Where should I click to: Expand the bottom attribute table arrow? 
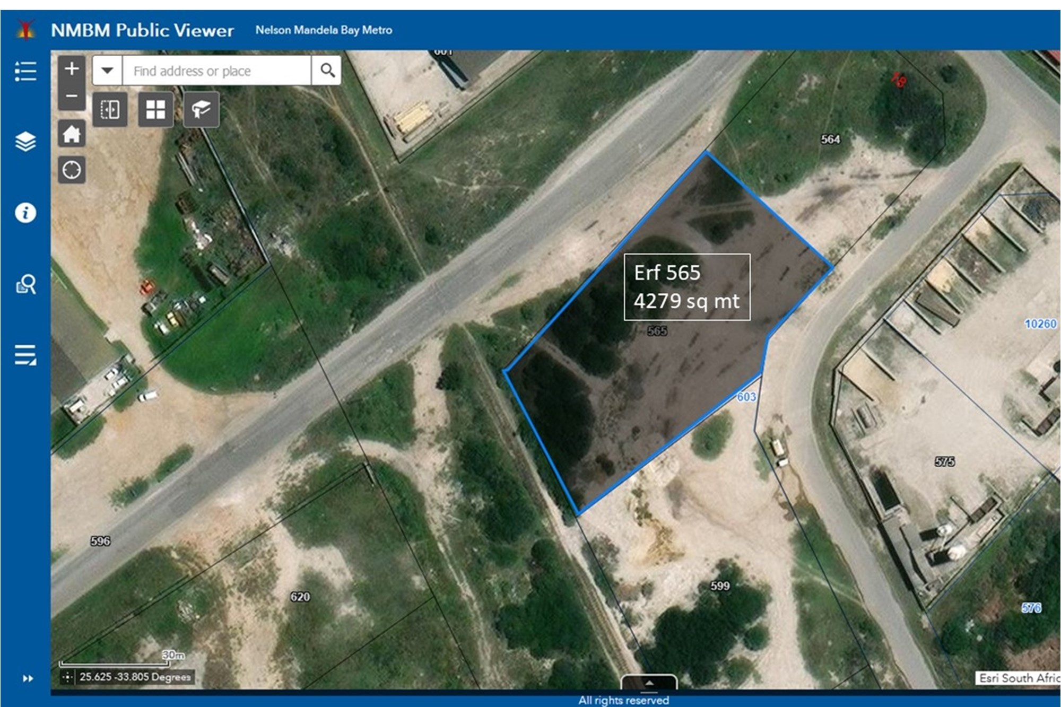(649, 683)
